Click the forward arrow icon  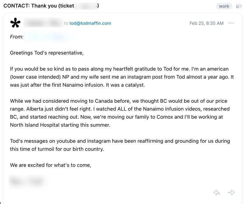tap(231, 192)
